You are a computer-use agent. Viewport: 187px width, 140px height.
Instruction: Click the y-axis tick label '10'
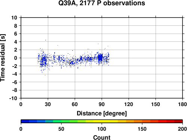coord(14,18)
